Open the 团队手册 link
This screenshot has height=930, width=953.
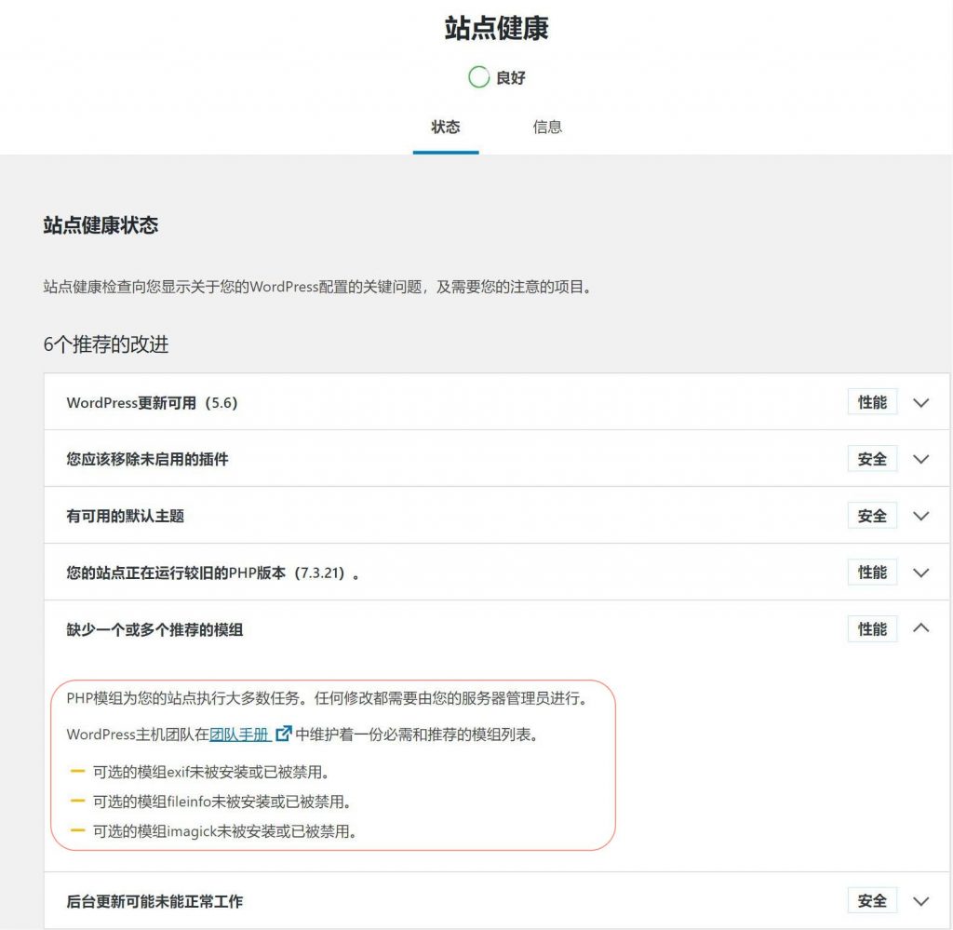click(x=239, y=734)
